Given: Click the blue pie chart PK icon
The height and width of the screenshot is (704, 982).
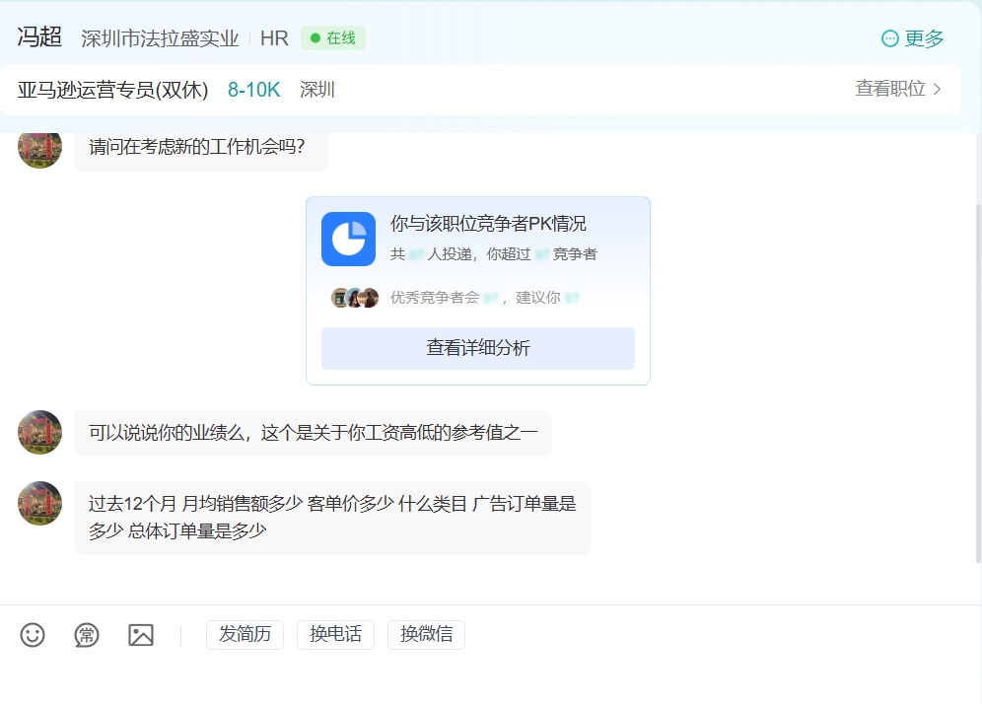Looking at the screenshot, I should tap(348, 239).
